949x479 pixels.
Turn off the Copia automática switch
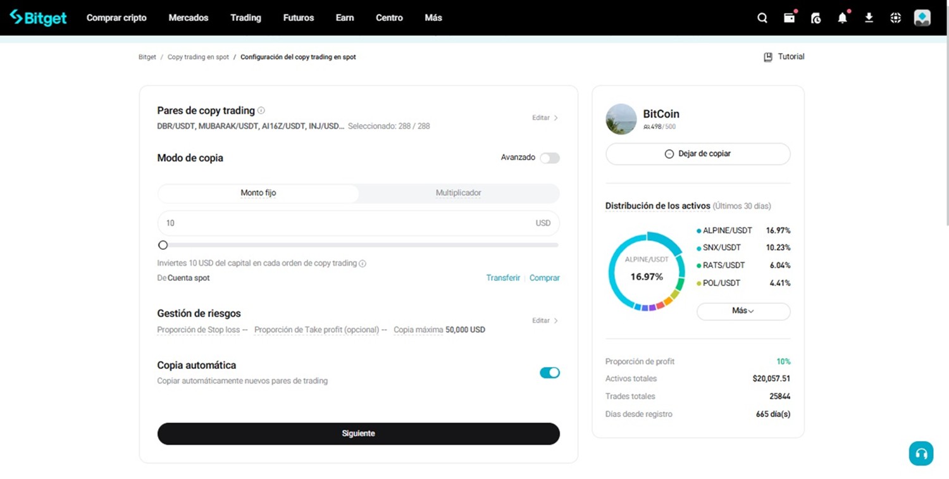549,373
